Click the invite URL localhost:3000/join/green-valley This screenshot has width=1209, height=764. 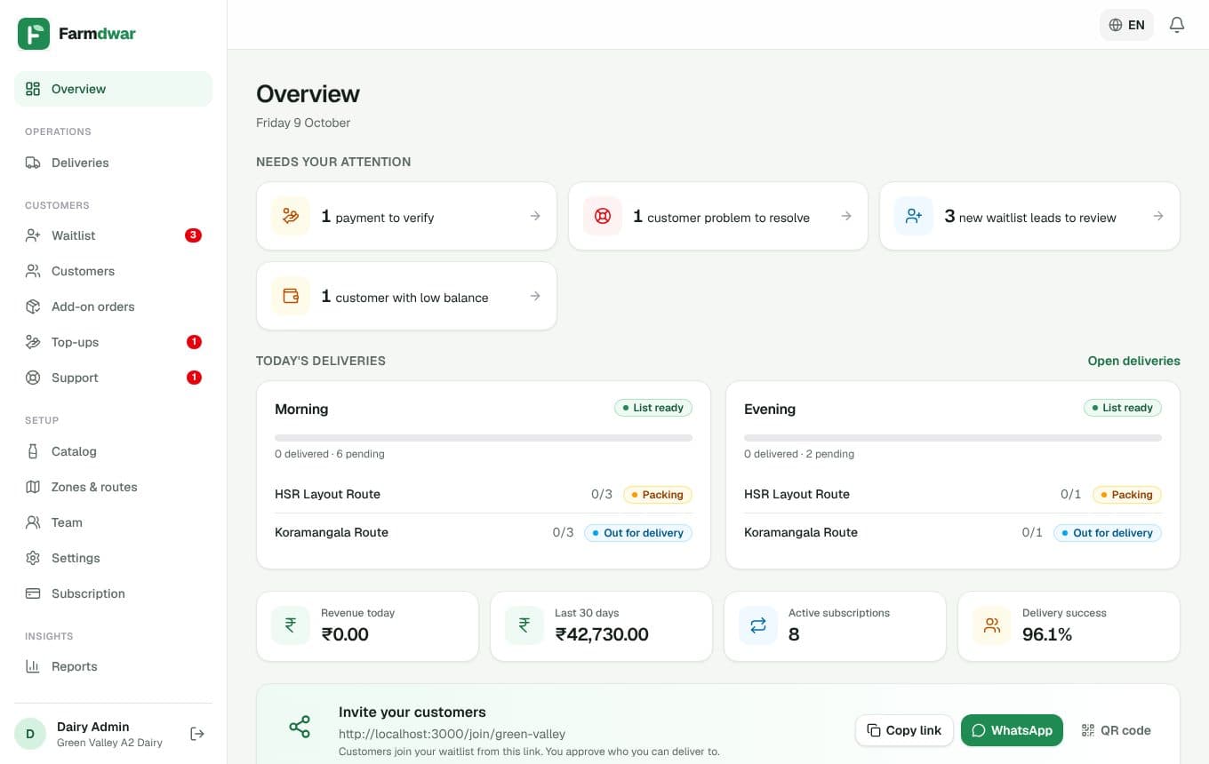click(x=452, y=734)
